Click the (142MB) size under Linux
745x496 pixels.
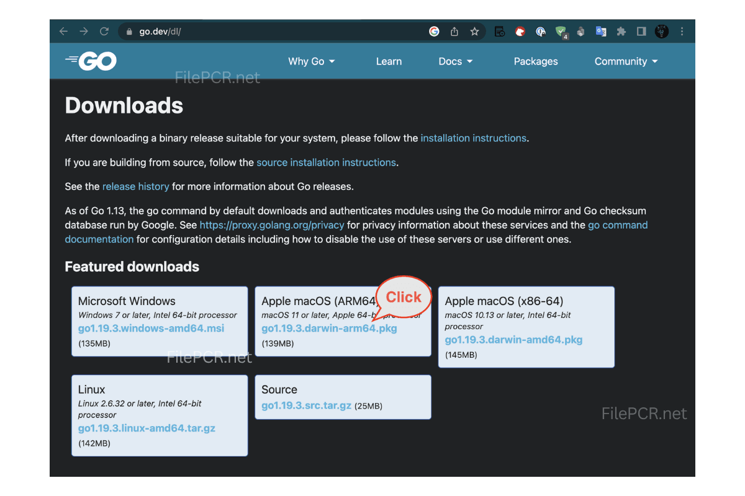94,443
